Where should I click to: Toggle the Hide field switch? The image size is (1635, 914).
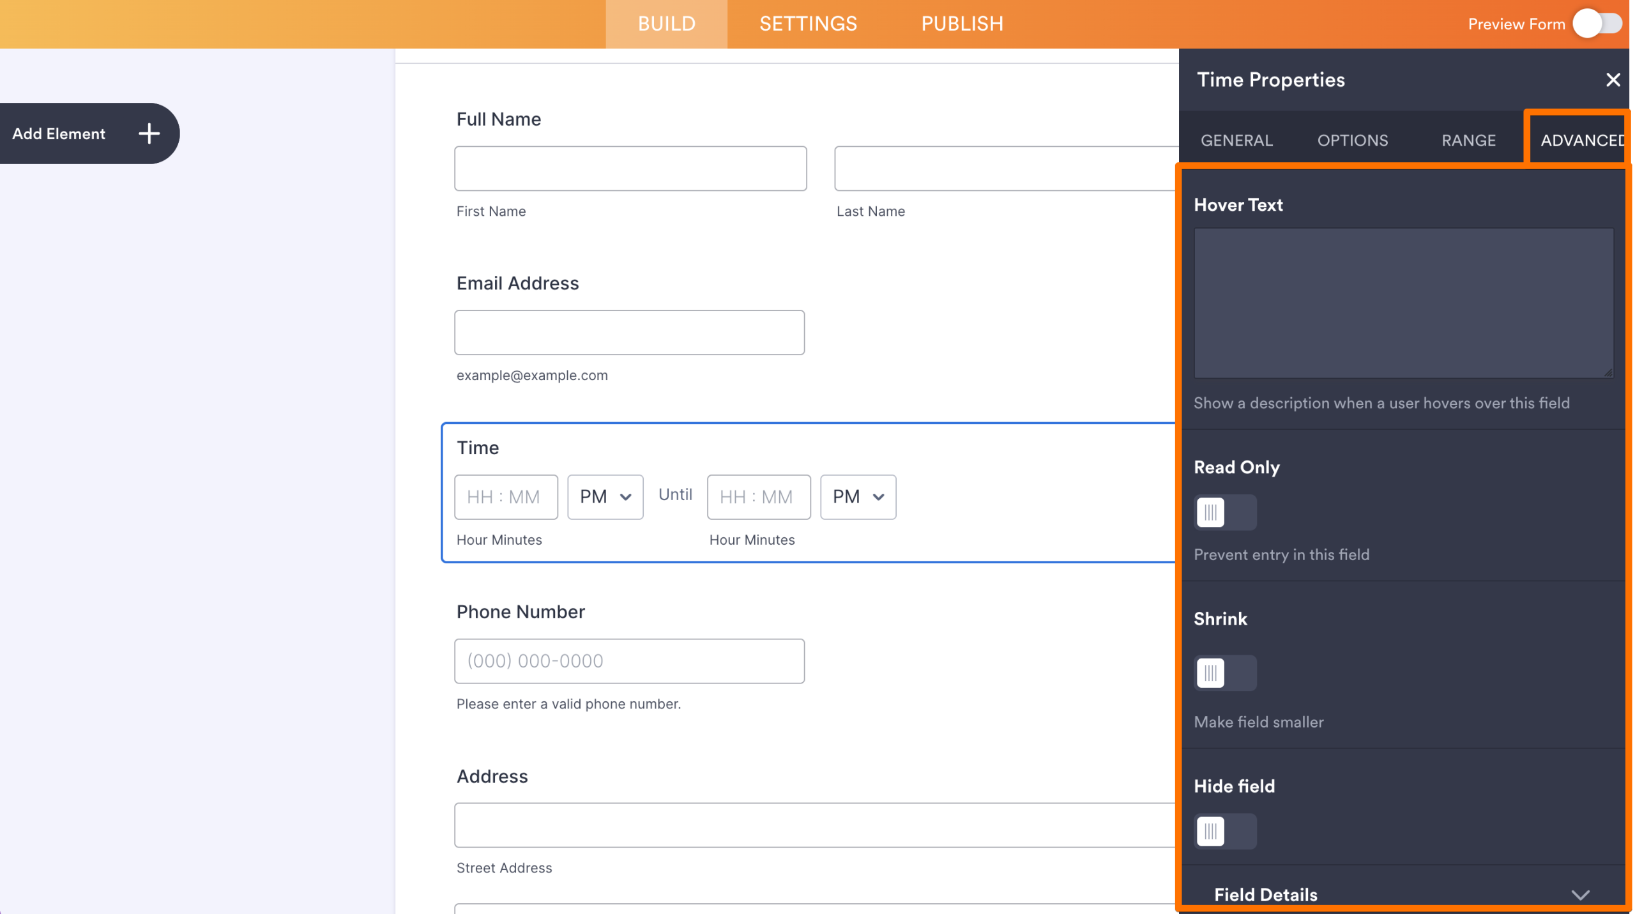point(1224,831)
